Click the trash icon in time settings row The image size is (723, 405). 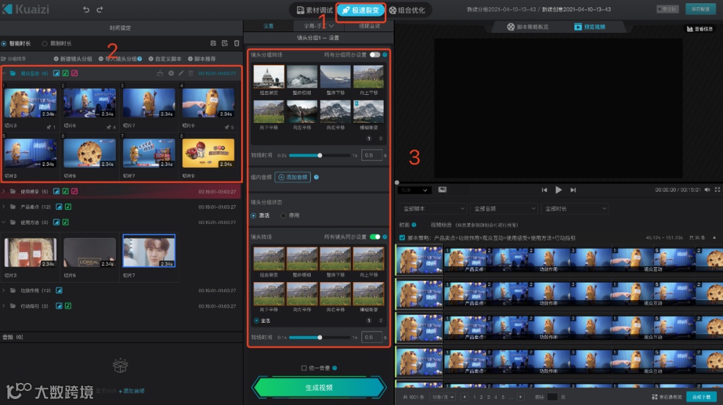pos(236,43)
